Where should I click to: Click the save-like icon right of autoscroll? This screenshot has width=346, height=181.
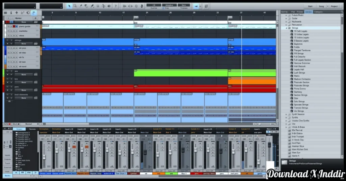[x=206, y=6]
